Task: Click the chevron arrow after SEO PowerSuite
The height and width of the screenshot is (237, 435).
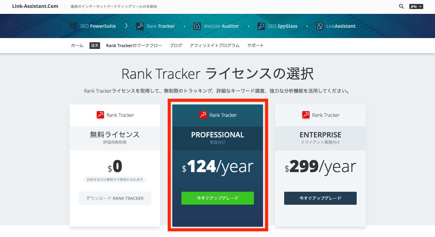Action: tap(126, 26)
